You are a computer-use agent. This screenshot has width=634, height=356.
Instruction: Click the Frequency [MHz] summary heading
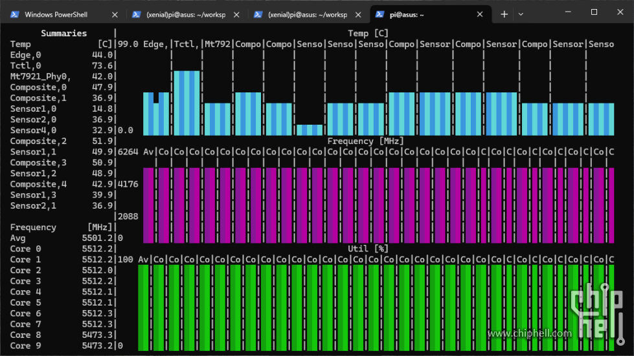[62, 227]
